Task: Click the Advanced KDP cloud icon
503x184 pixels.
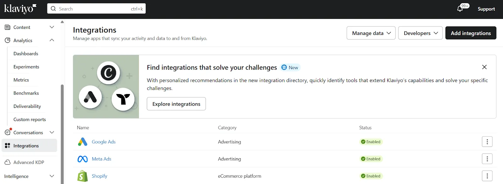Action: click(8, 162)
